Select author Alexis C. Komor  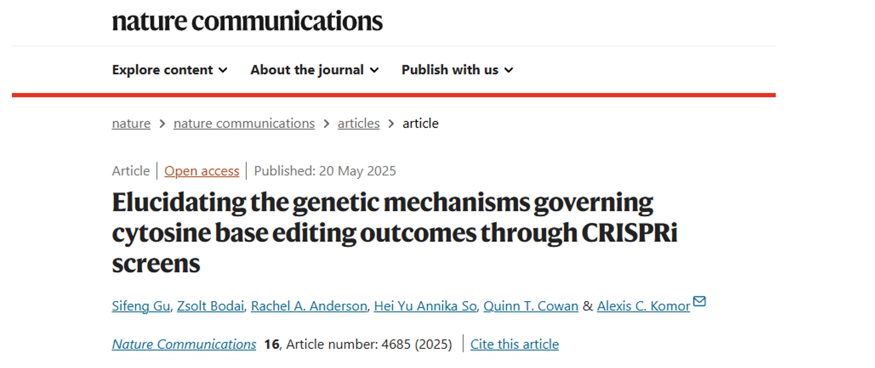[643, 306]
